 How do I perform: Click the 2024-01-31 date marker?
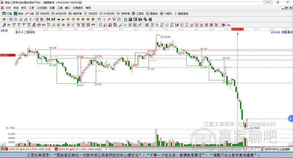coord(237,29)
